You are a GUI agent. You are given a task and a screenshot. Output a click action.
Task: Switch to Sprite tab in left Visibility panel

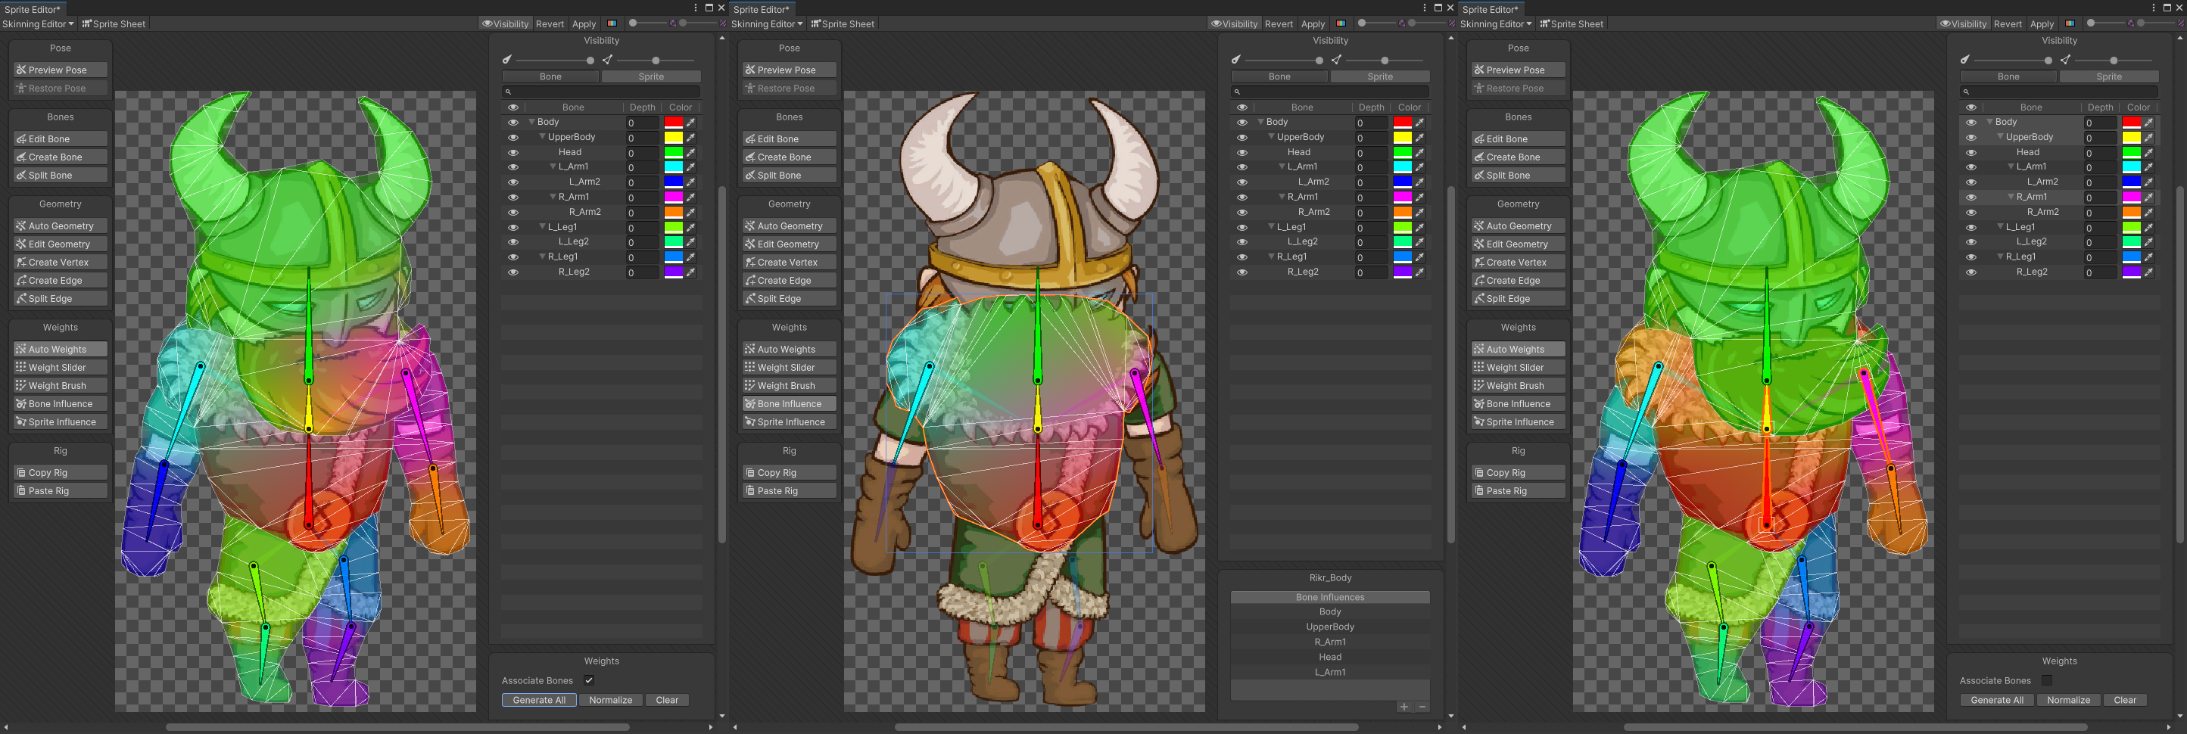[x=651, y=76]
